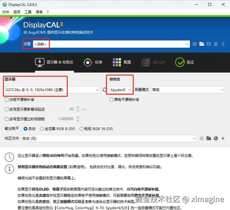The height and width of the screenshot is (210, 230).
Task: Maximize the DisplayCAL window
Action: (210, 4)
